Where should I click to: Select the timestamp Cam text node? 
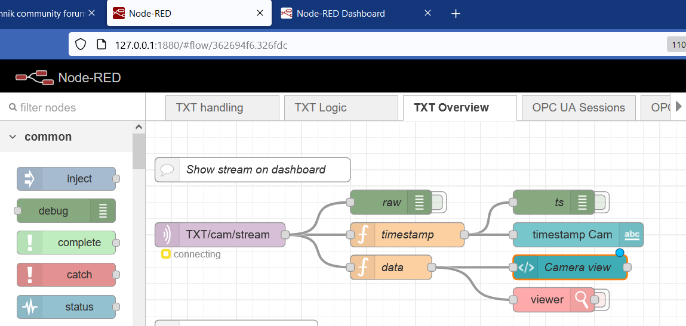click(x=578, y=235)
